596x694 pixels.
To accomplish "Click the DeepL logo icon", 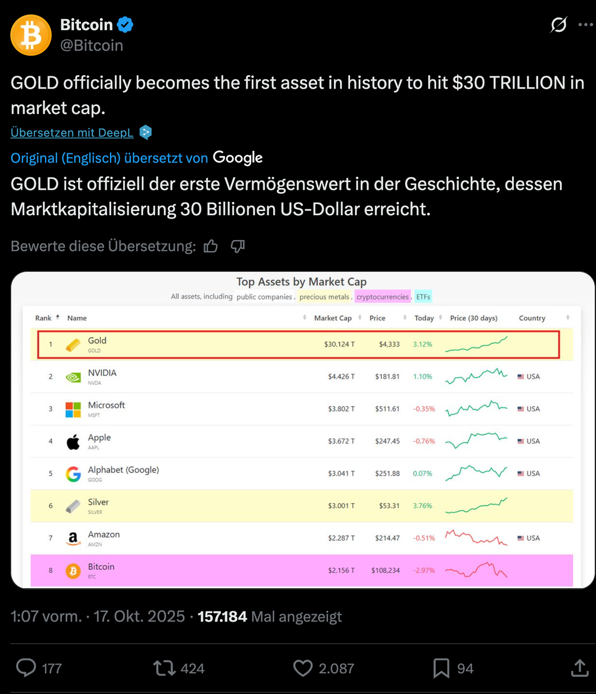I will coord(146,132).
